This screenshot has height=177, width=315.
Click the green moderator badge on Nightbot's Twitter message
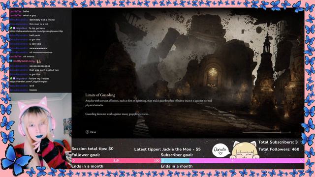[x=11, y=79]
